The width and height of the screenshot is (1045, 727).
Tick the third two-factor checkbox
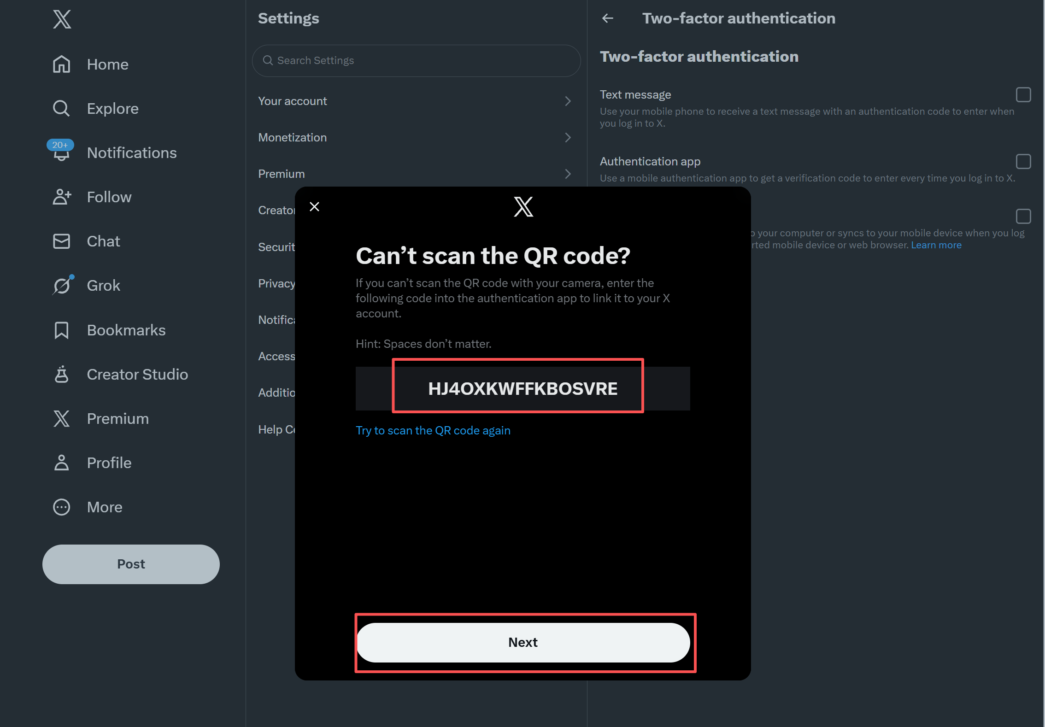point(1023,216)
